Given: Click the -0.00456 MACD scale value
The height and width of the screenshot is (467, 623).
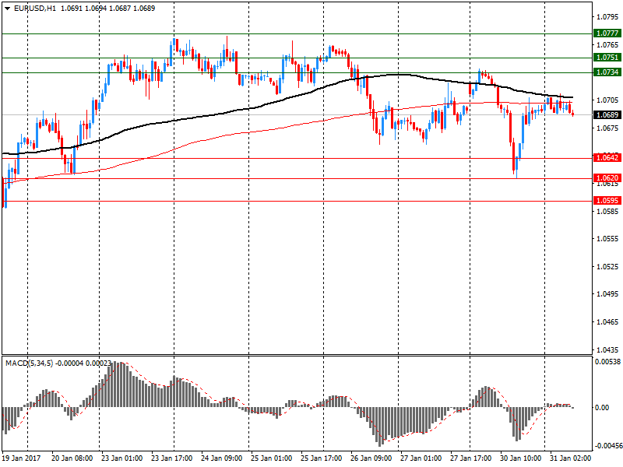Looking at the screenshot, I should (608, 446).
